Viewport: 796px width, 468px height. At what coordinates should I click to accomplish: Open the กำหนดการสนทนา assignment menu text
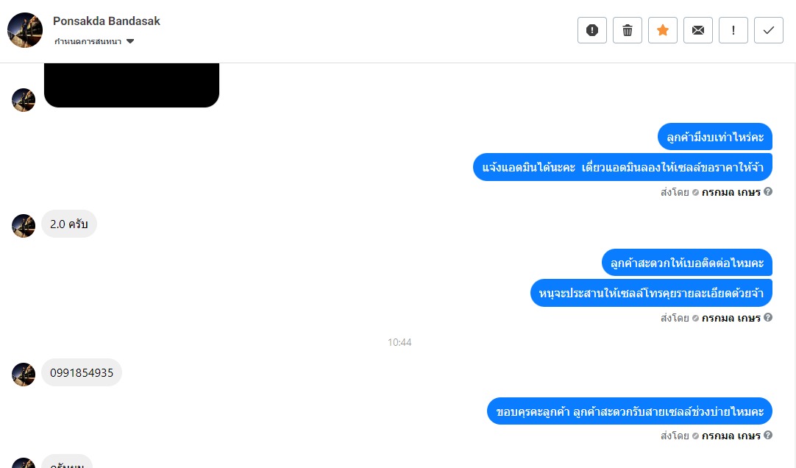tap(88, 42)
